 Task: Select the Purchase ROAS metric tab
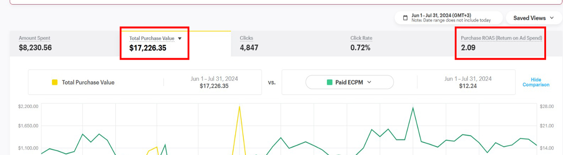501,43
